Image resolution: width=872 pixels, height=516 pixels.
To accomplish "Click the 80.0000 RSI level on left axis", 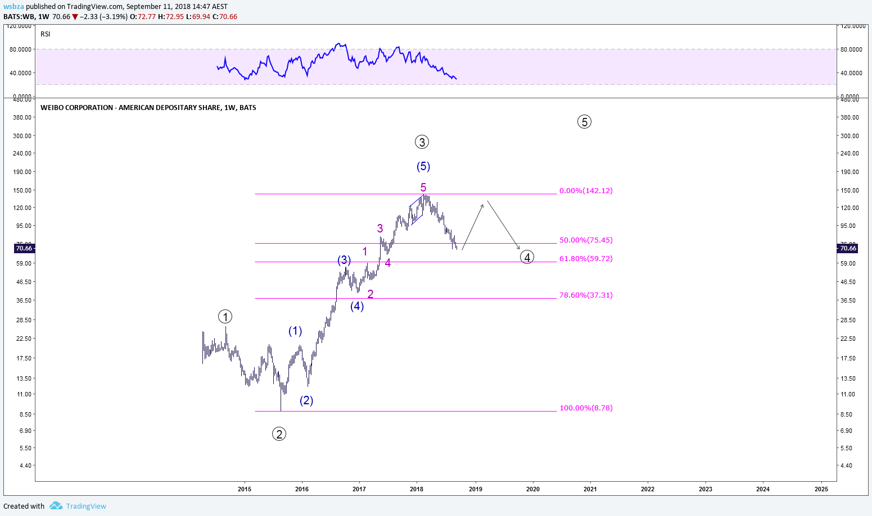I will click(x=21, y=49).
